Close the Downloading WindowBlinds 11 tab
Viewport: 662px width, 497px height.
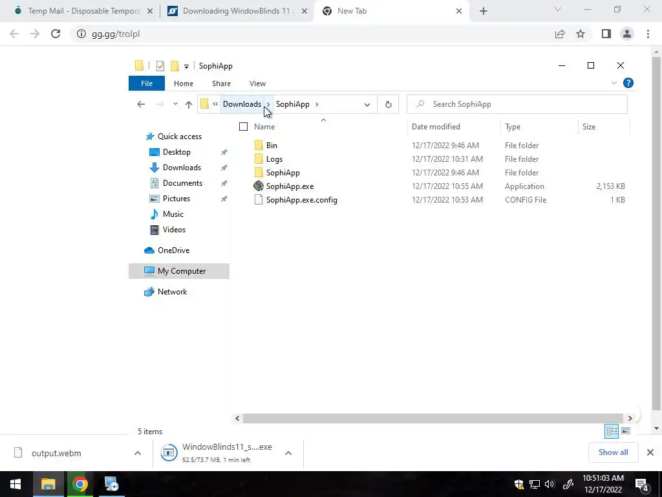pyautogui.click(x=304, y=11)
